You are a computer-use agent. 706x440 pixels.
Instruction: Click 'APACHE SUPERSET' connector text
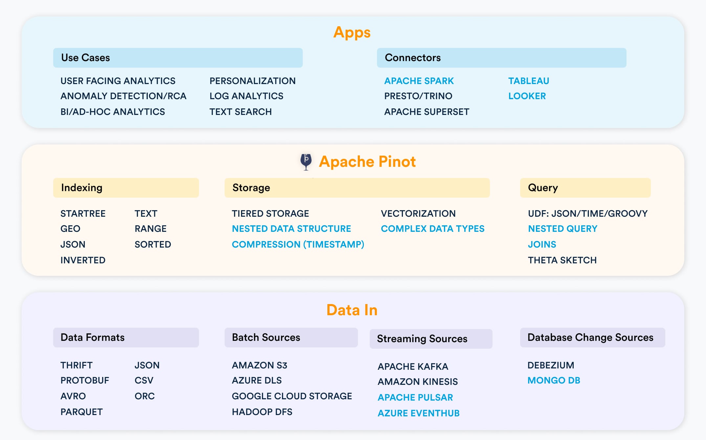click(427, 112)
